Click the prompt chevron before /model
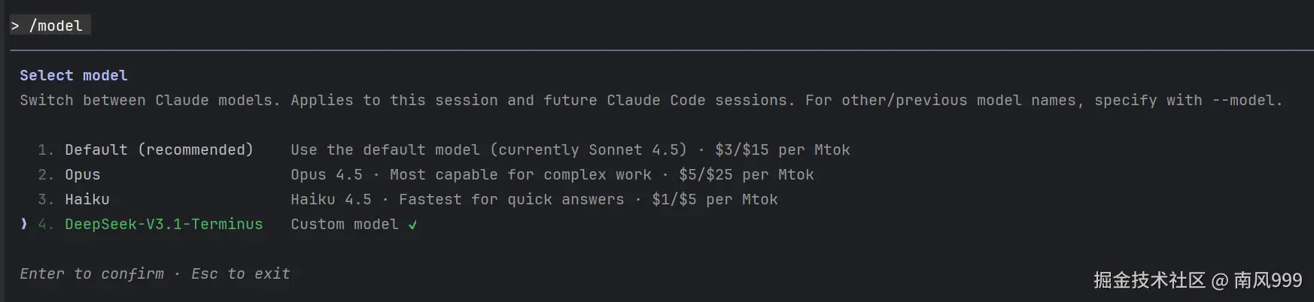The width and height of the screenshot is (1314, 302). [x=15, y=26]
